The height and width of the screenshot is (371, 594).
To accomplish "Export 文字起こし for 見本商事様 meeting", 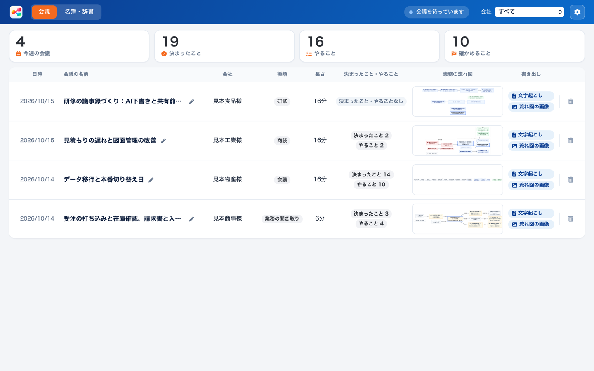I will (x=531, y=213).
